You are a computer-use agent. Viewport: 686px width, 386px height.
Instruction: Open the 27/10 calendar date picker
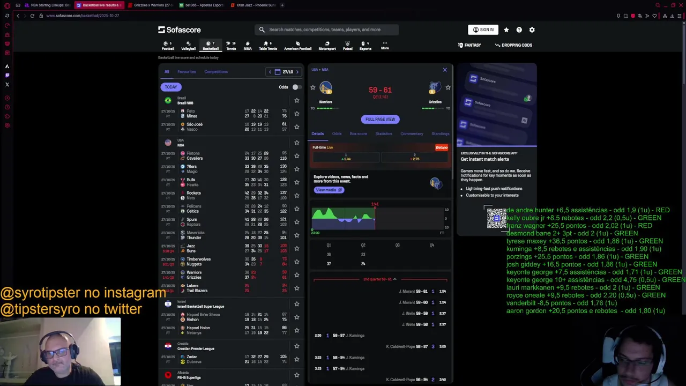[x=284, y=72]
